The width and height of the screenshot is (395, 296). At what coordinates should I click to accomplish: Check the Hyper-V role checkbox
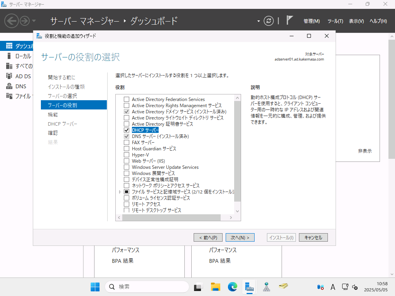127,155
